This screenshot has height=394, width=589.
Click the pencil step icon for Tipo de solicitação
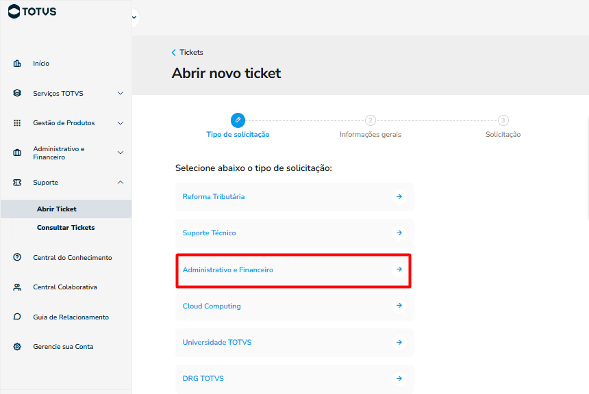coord(238,120)
